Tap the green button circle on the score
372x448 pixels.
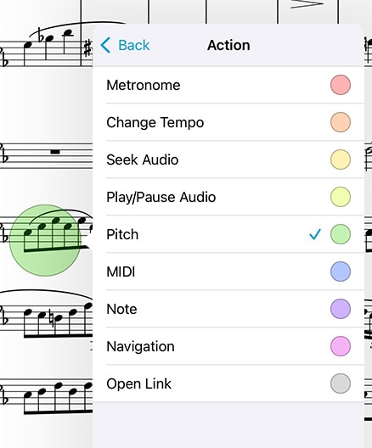pyautogui.click(x=45, y=240)
